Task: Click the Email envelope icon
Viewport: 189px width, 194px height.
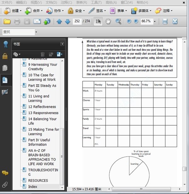Action: coord(37,21)
